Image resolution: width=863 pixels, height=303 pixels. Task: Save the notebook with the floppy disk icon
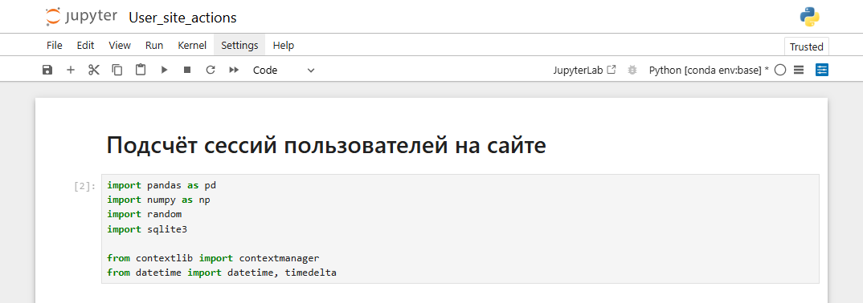(47, 71)
